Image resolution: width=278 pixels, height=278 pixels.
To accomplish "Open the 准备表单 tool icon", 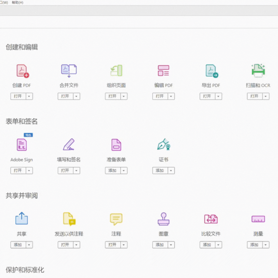I will click(x=116, y=145).
